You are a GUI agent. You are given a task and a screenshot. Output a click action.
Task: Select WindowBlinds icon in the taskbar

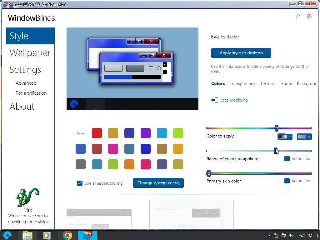click(x=87, y=235)
